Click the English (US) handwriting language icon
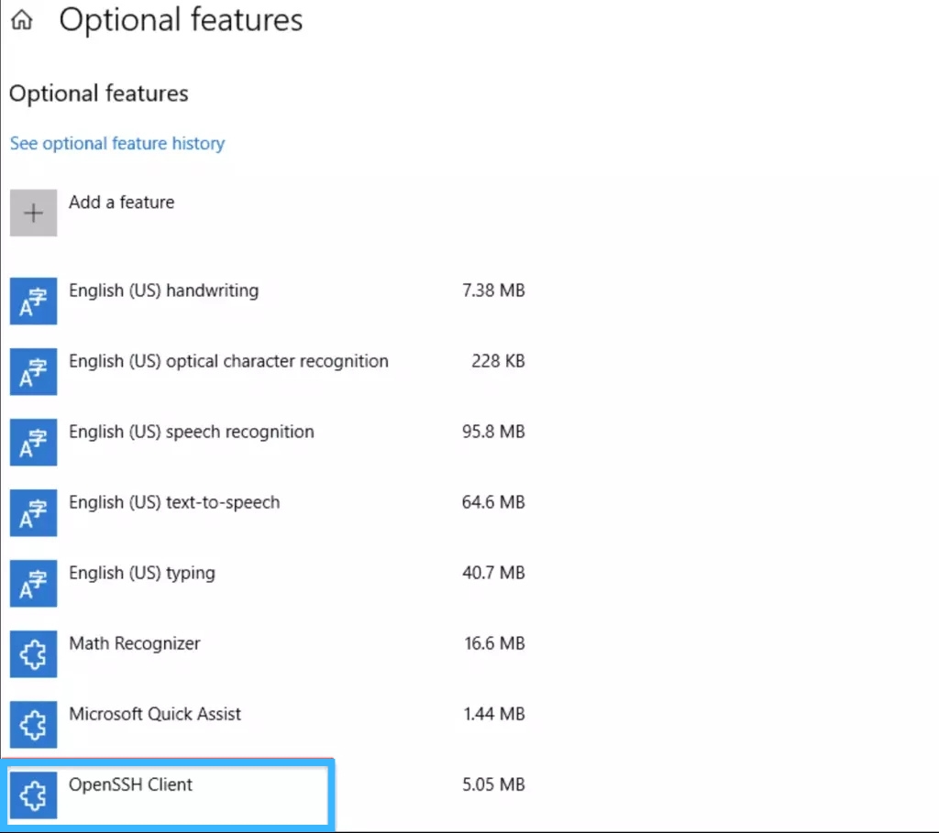 [x=34, y=301]
